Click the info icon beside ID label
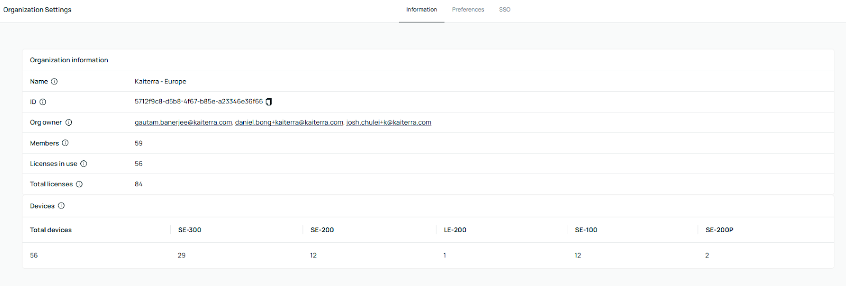The image size is (846, 286). click(43, 102)
